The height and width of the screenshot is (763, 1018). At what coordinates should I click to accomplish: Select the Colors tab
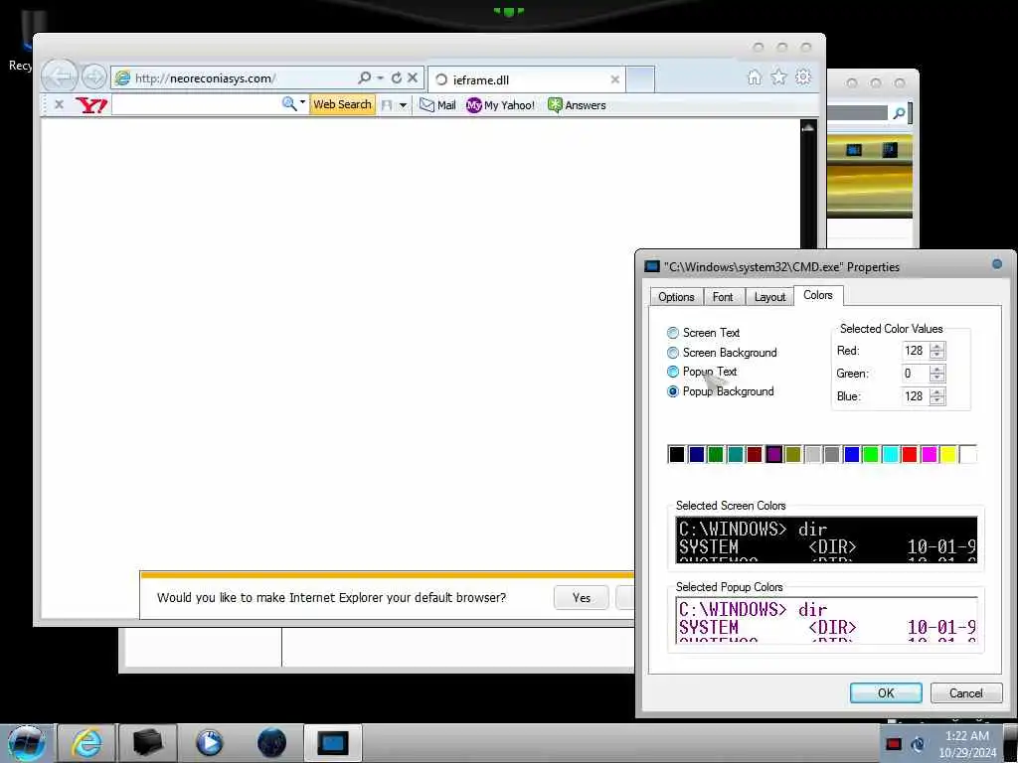[817, 295]
